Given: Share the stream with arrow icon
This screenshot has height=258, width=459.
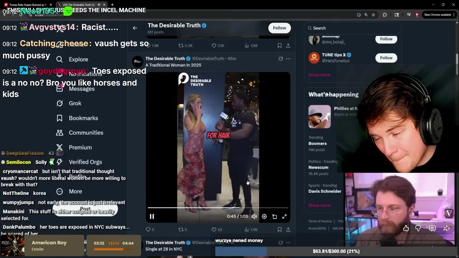Looking at the screenshot, I should click(x=446, y=228).
